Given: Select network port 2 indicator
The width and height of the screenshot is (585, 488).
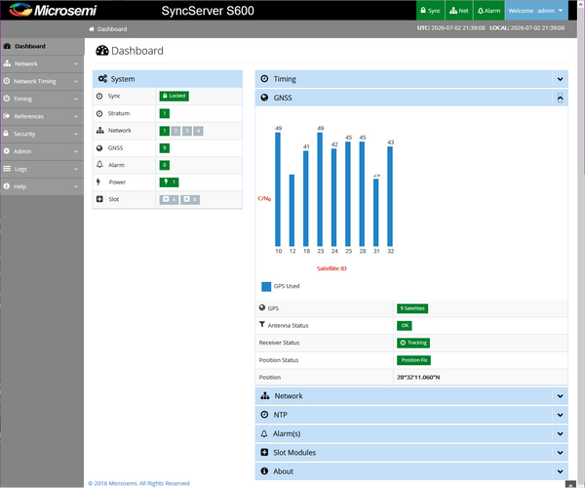Looking at the screenshot, I should tap(175, 131).
